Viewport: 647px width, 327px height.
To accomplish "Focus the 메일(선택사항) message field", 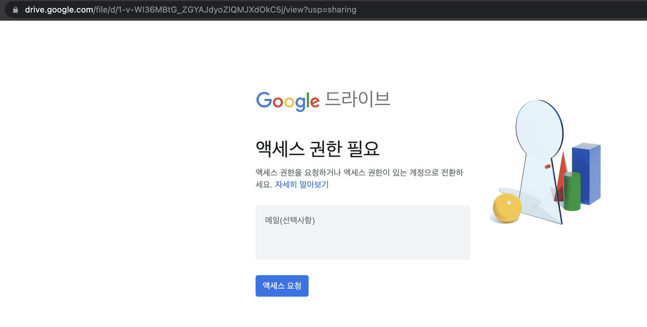I will [363, 232].
